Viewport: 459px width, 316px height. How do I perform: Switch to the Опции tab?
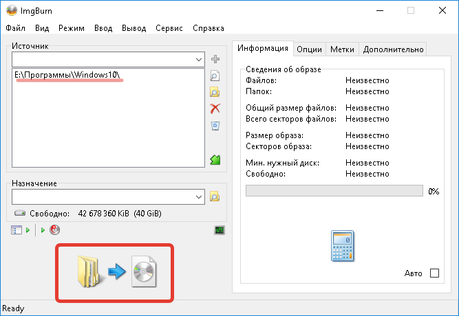310,49
